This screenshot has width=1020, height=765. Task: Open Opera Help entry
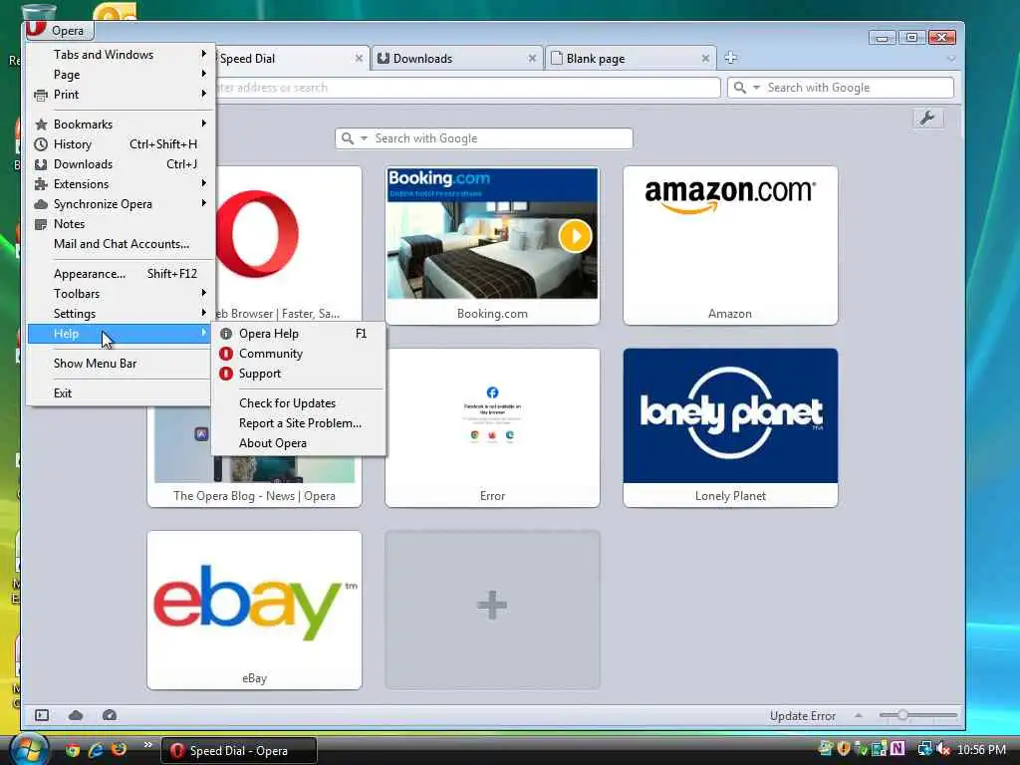click(x=299, y=334)
